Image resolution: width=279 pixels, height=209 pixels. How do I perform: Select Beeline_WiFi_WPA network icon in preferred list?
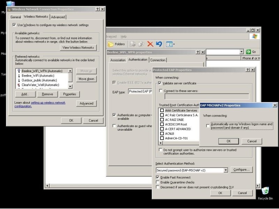click(19, 71)
